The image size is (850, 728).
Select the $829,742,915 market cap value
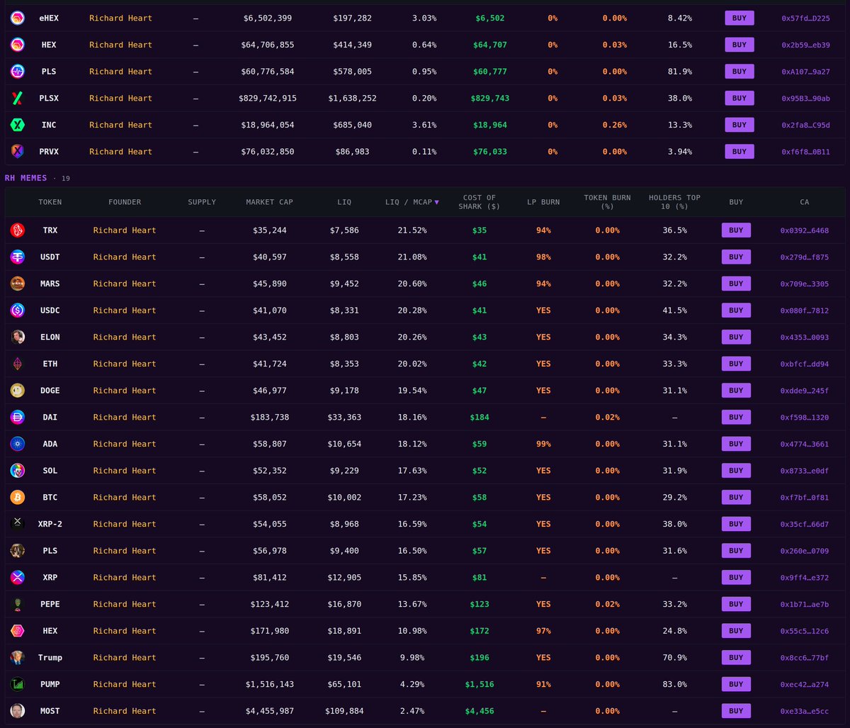268,99
